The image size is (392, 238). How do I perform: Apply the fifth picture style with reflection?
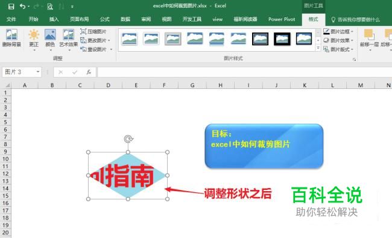pyautogui.click(x=217, y=39)
